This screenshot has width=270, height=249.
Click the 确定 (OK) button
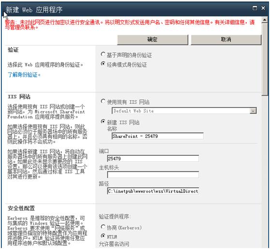(152, 40)
